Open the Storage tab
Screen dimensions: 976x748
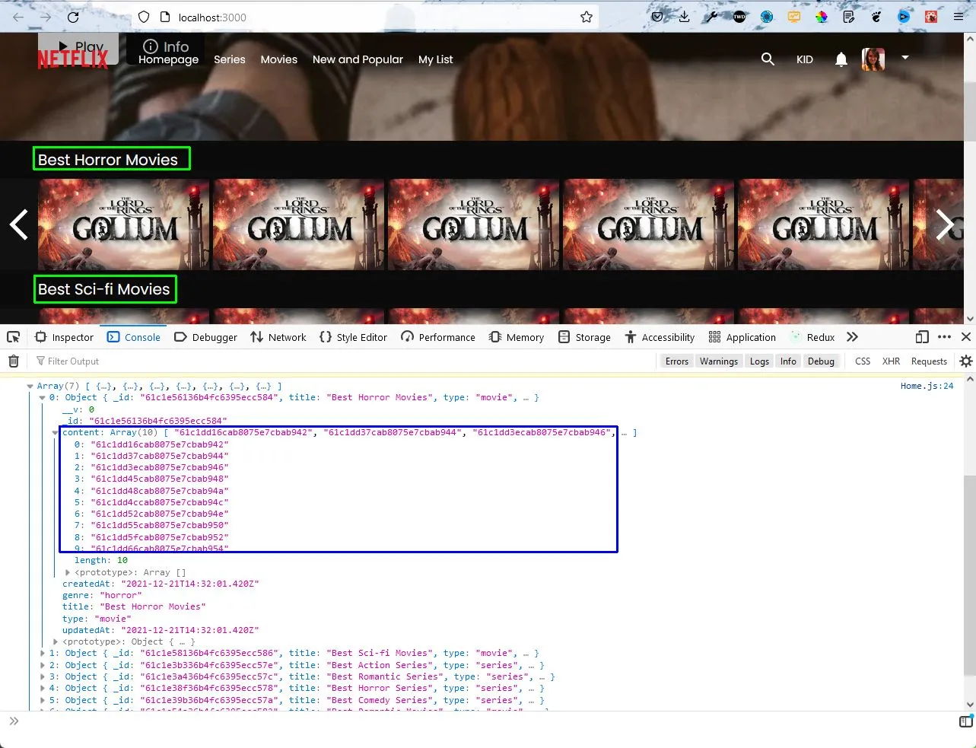(584, 337)
